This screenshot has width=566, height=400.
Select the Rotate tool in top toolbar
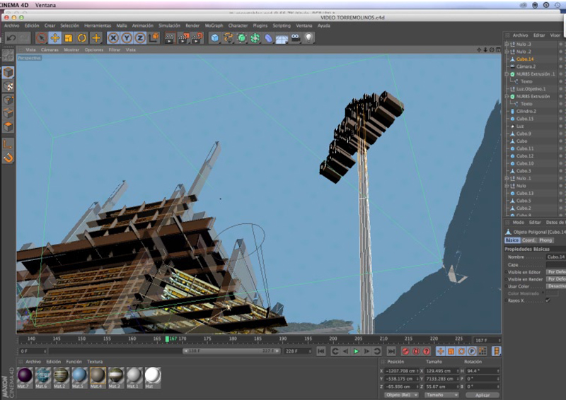[82, 38]
